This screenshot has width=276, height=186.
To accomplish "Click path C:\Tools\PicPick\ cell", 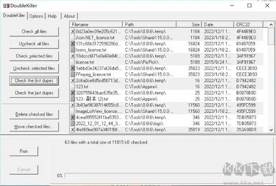I will [x=142, y=62].
